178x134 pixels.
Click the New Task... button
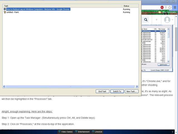132,91
